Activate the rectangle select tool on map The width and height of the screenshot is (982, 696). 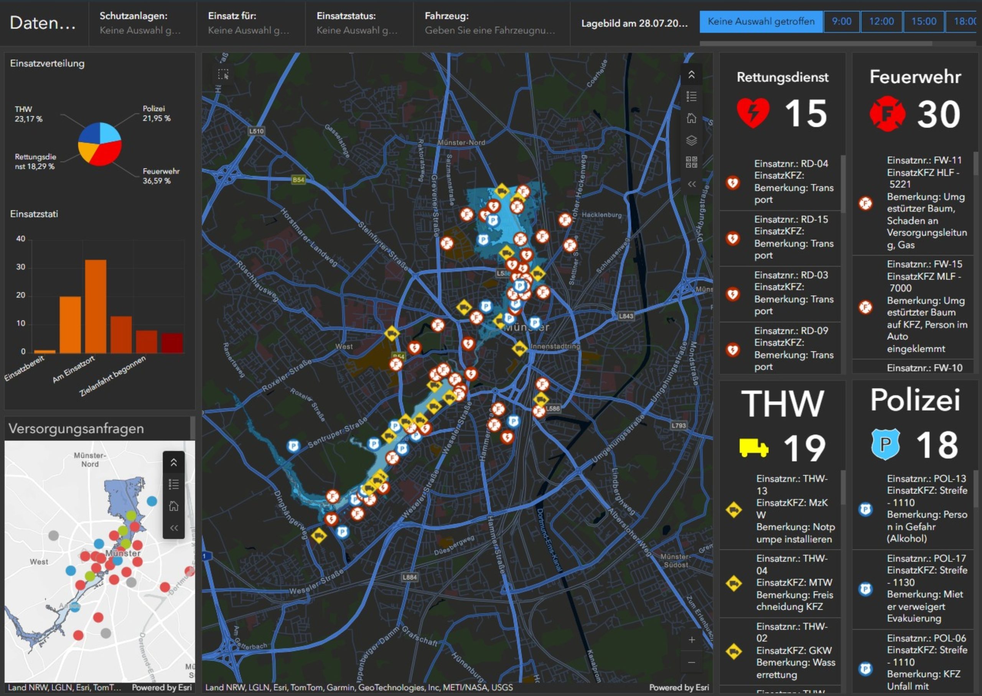tap(223, 74)
